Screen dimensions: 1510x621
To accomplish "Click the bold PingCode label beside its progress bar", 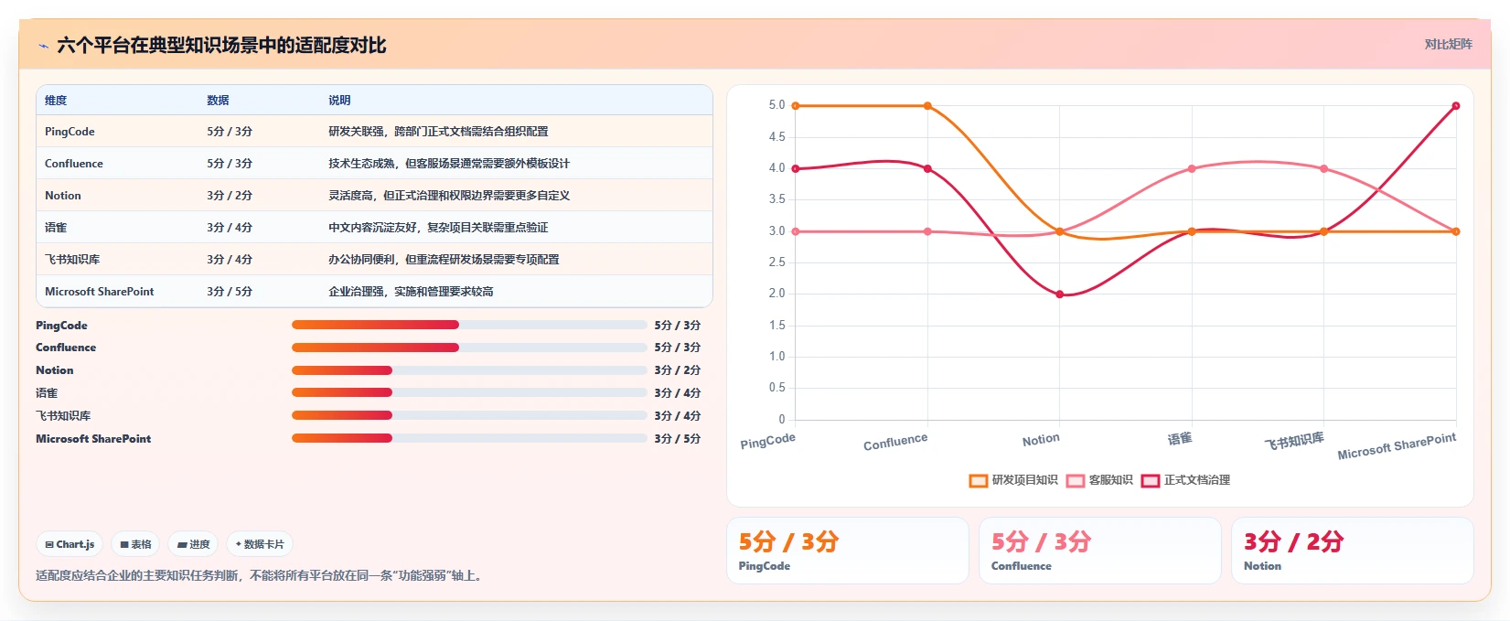I will click(61, 326).
